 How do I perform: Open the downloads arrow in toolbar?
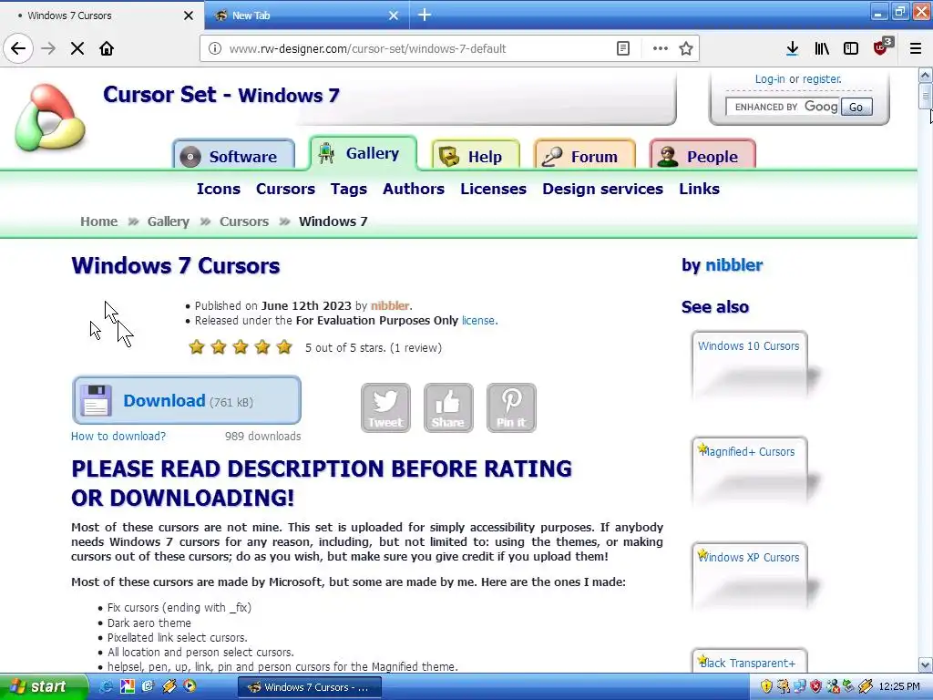point(792,48)
